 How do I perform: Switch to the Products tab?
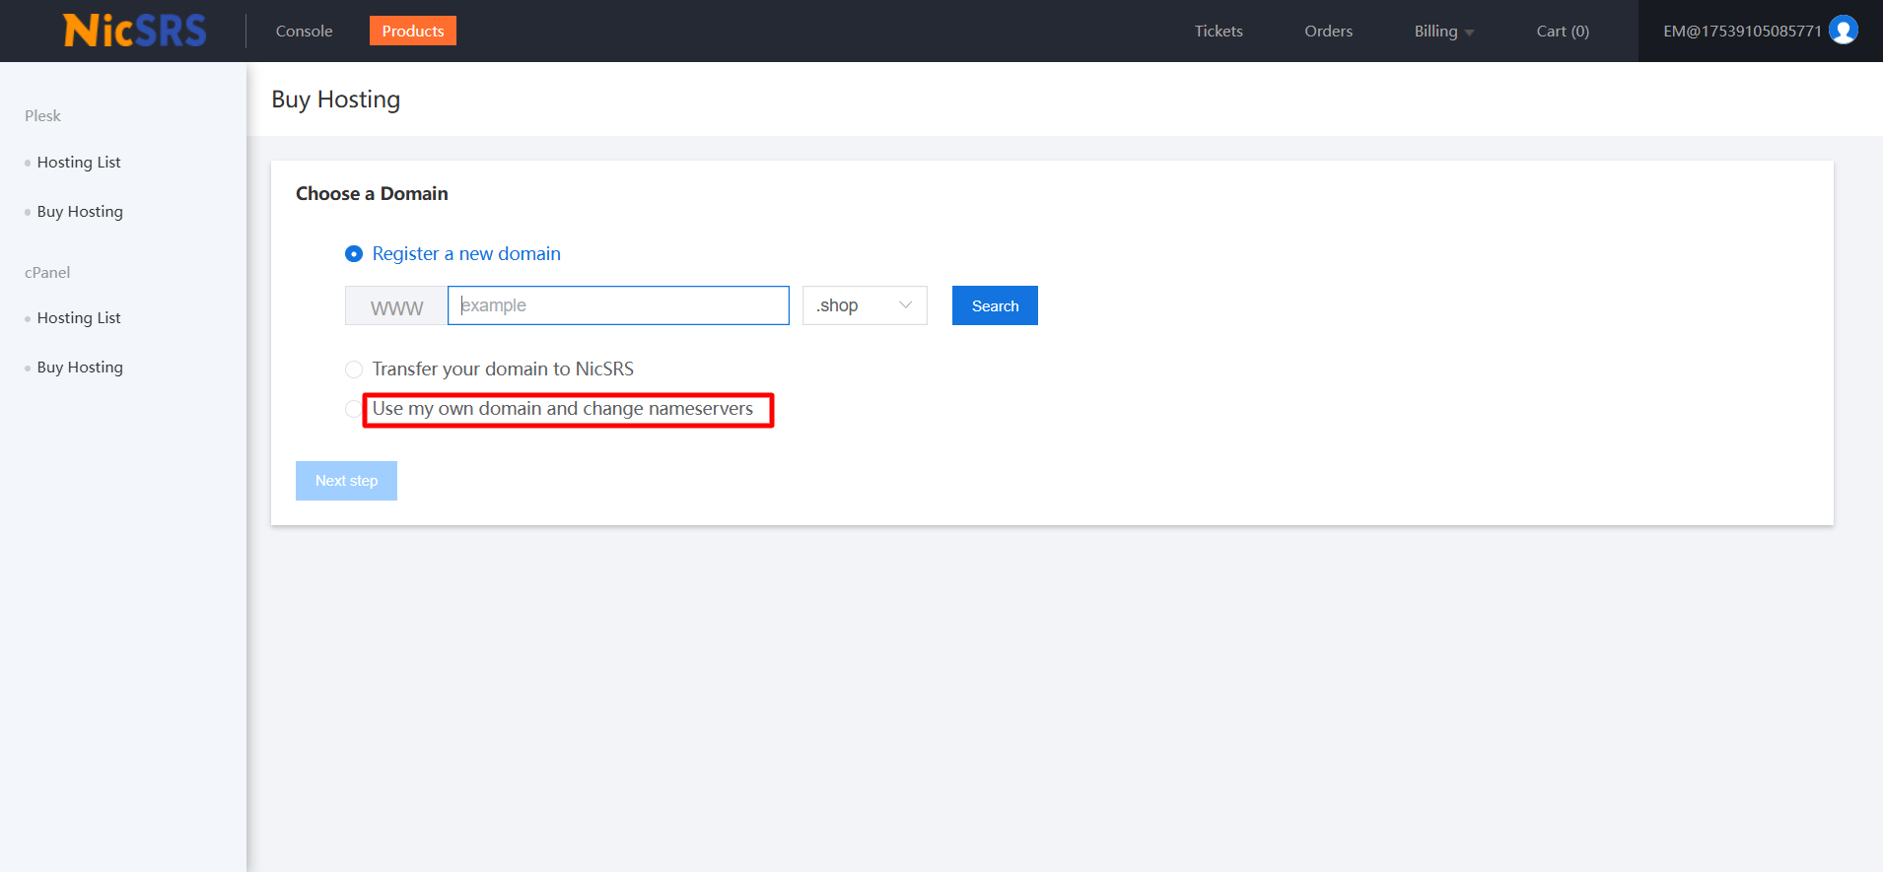click(x=413, y=31)
